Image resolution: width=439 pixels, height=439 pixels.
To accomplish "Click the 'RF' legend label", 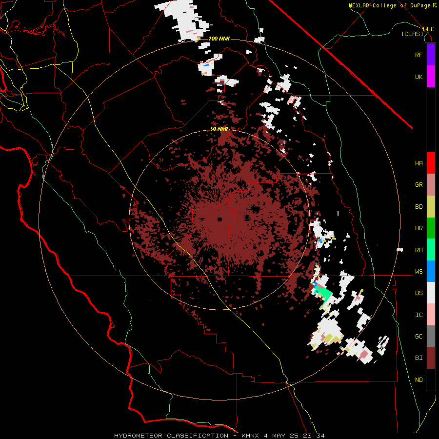I will [x=419, y=55].
